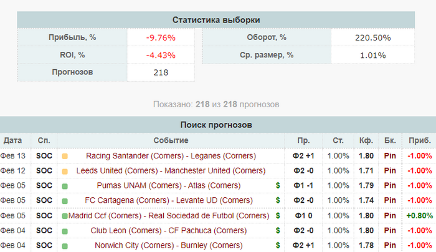Viewport: 436px width, 252px height.
Task: Click orange status square for Racing Santander
Action: point(65,157)
